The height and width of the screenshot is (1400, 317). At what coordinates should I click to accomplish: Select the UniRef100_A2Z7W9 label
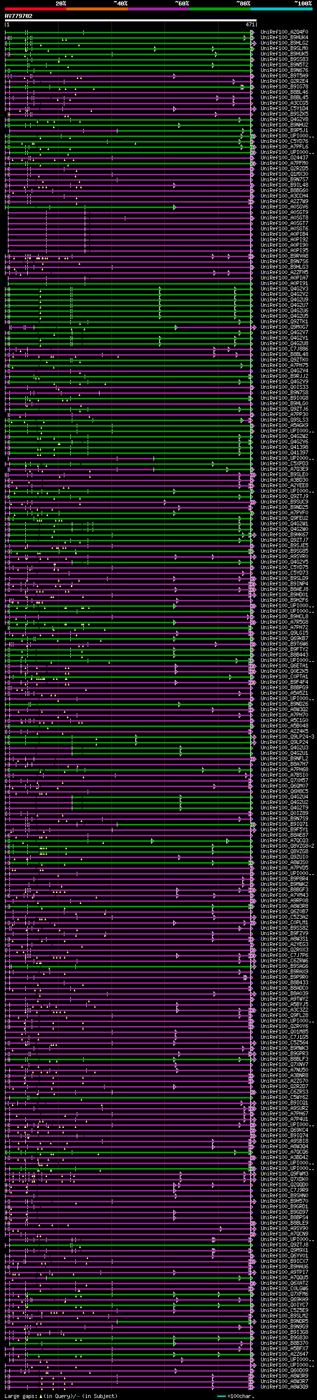click(284, 201)
